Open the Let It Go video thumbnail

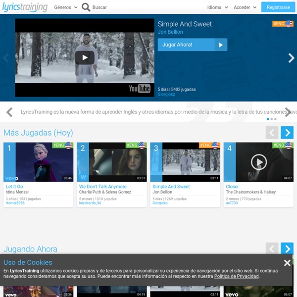pos(38,162)
